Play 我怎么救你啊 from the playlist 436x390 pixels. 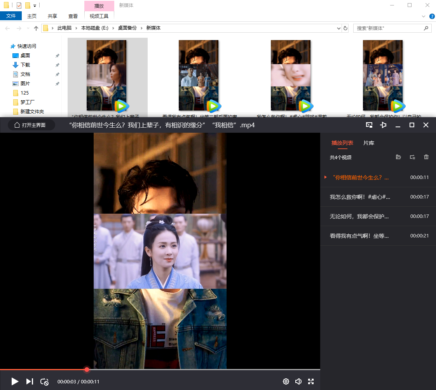coord(360,197)
